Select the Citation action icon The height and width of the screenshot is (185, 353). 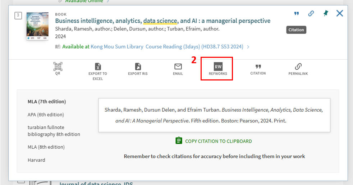coord(258,67)
